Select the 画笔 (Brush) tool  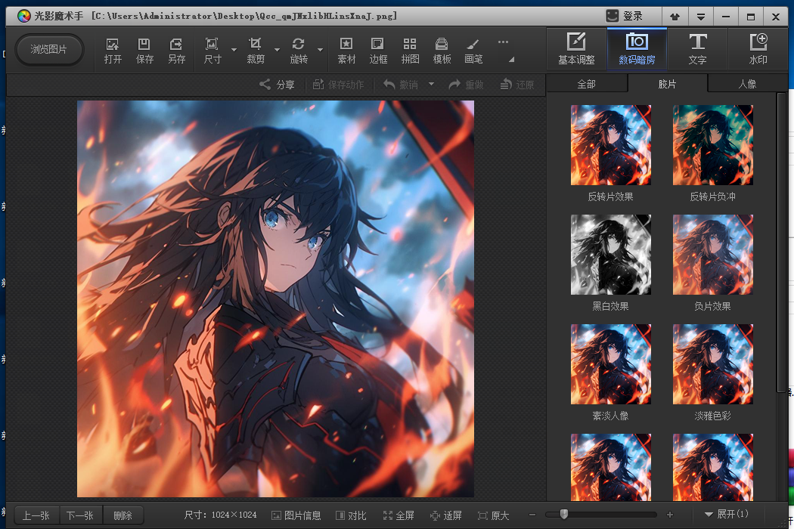[x=473, y=50]
